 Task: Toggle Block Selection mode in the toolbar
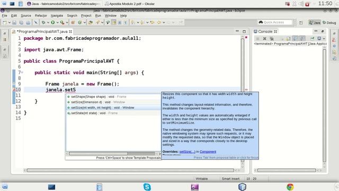(120, 22)
